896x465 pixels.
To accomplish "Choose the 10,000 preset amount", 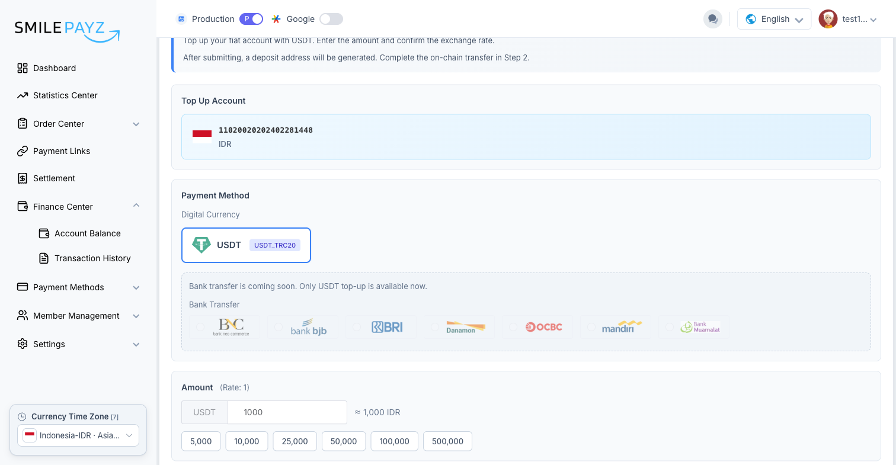I will [x=247, y=441].
